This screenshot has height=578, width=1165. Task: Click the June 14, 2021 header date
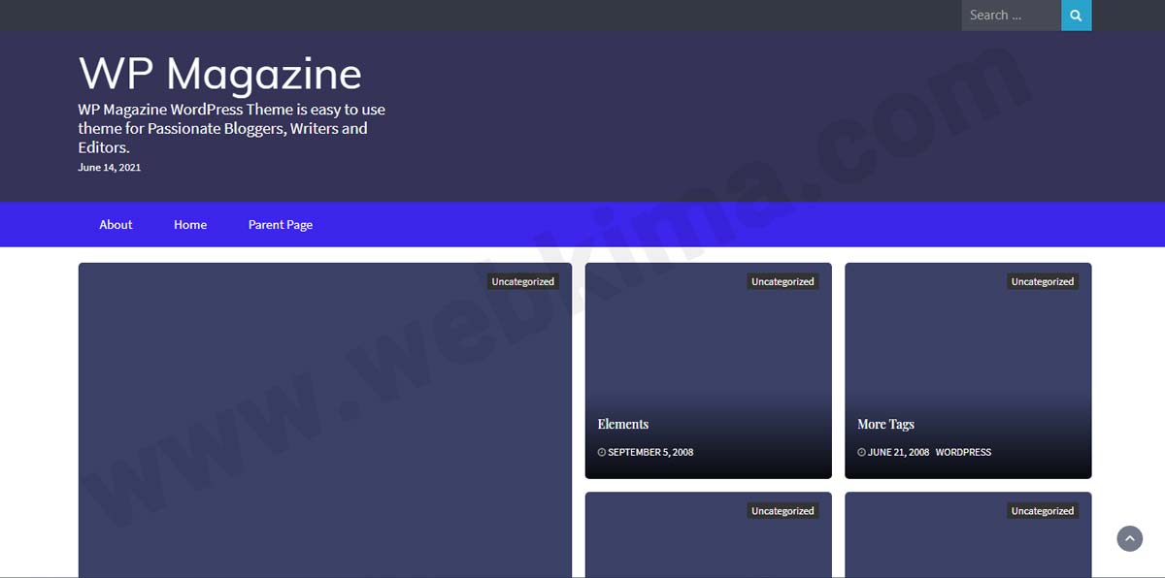[110, 167]
